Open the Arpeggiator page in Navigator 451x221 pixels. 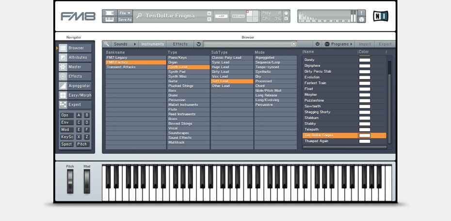click(63, 86)
